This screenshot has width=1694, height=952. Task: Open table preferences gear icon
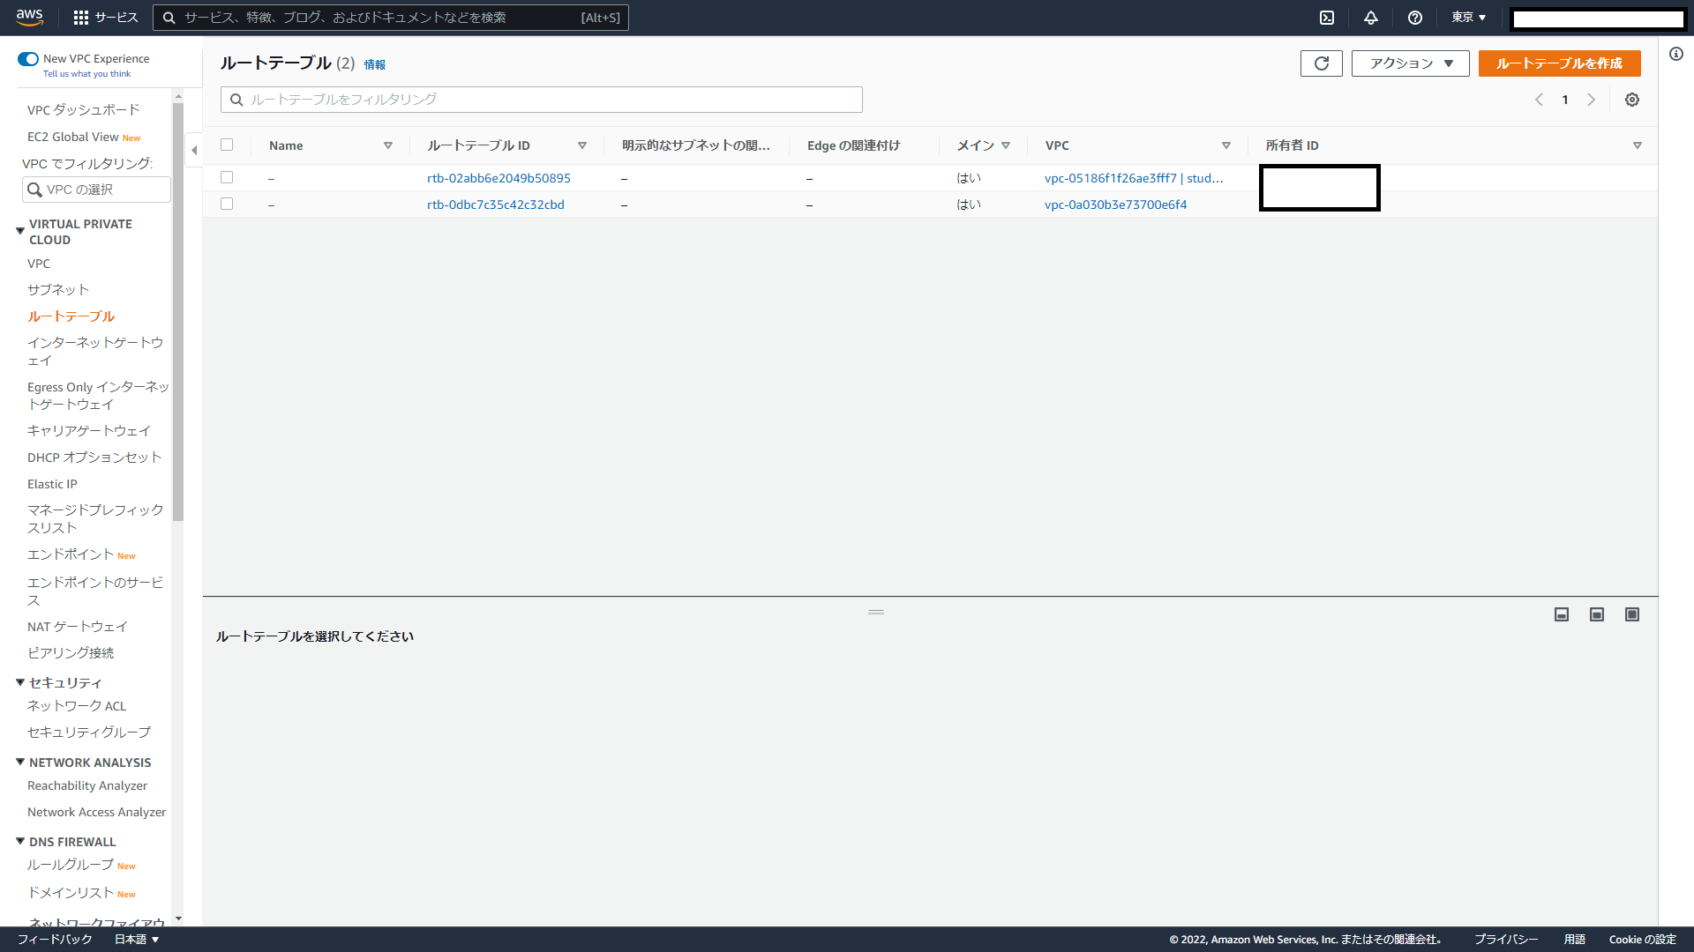point(1631,100)
